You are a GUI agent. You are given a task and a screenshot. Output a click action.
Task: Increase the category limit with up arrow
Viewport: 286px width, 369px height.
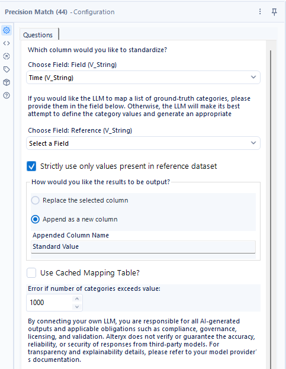(77, 299)
